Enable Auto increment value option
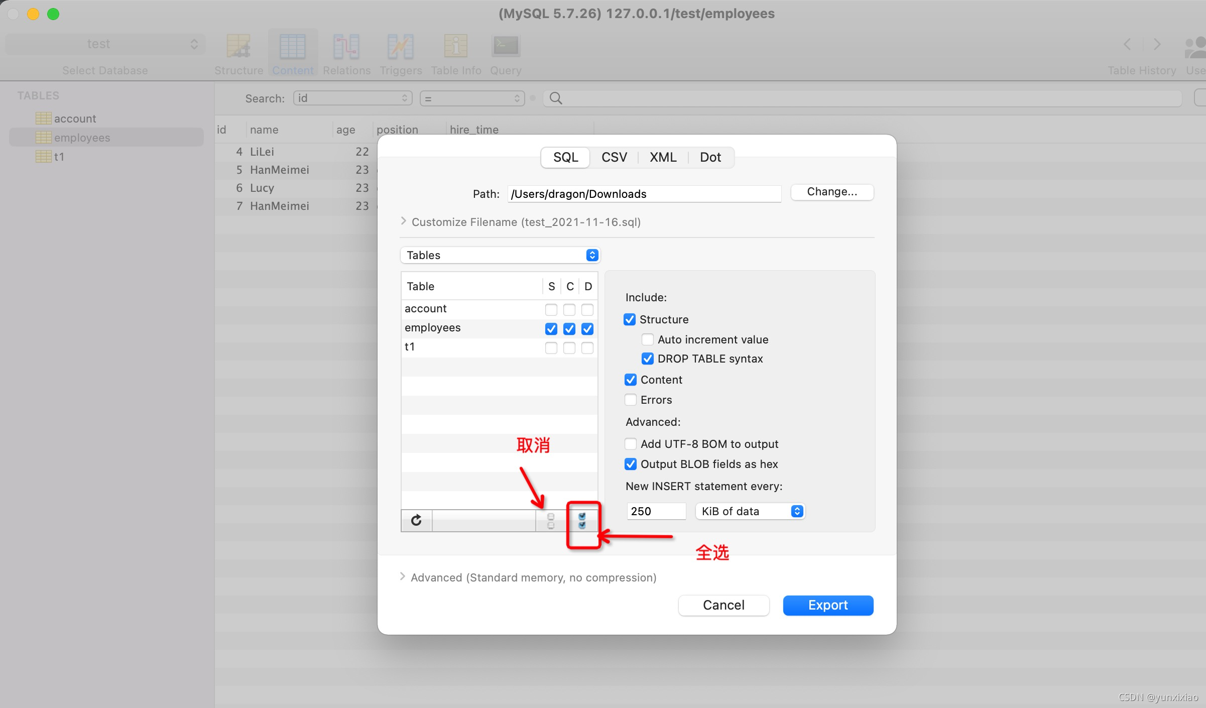The image size is (1206, 708). (648, 339)
